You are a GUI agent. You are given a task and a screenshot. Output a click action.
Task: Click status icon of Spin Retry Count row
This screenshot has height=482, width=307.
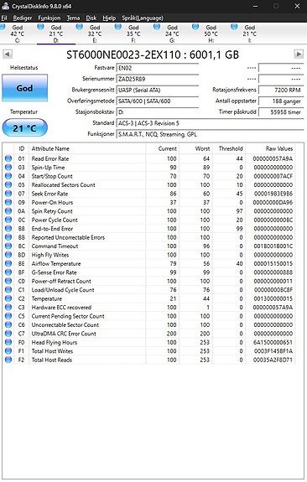point(8,211)
